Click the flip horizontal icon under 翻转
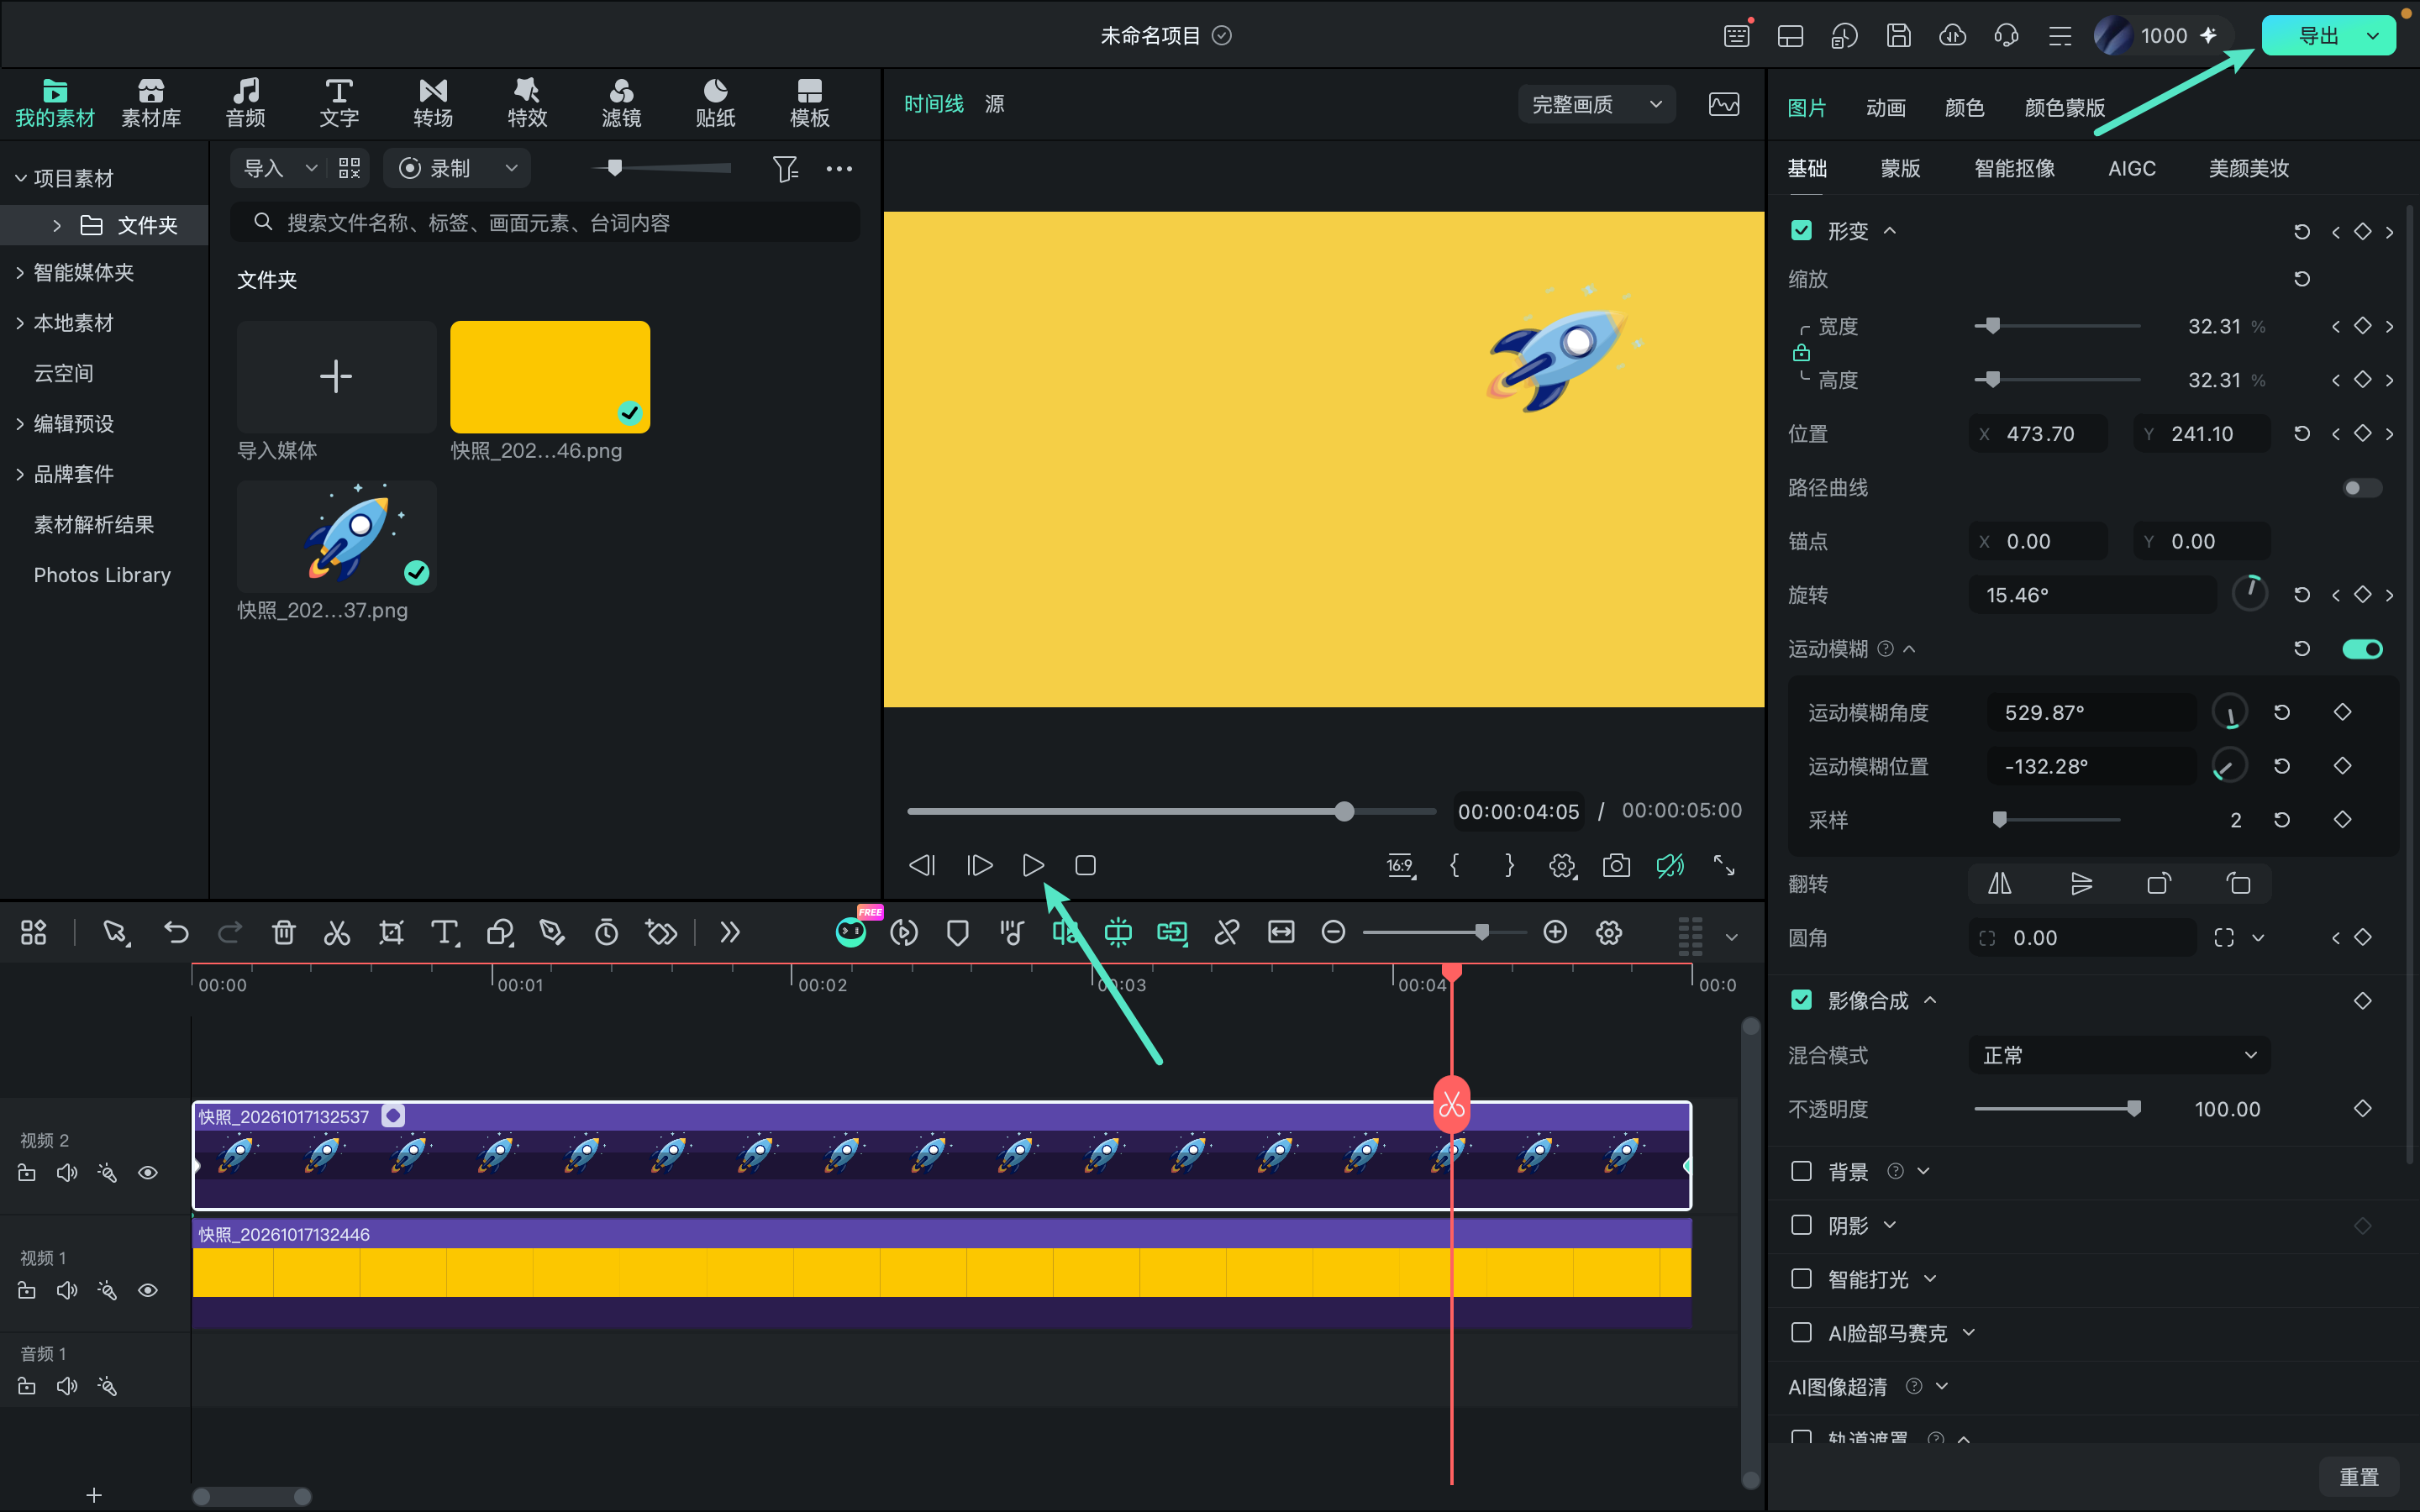The height and width of the screenshot is (1512, 2420). [1999, 883]
